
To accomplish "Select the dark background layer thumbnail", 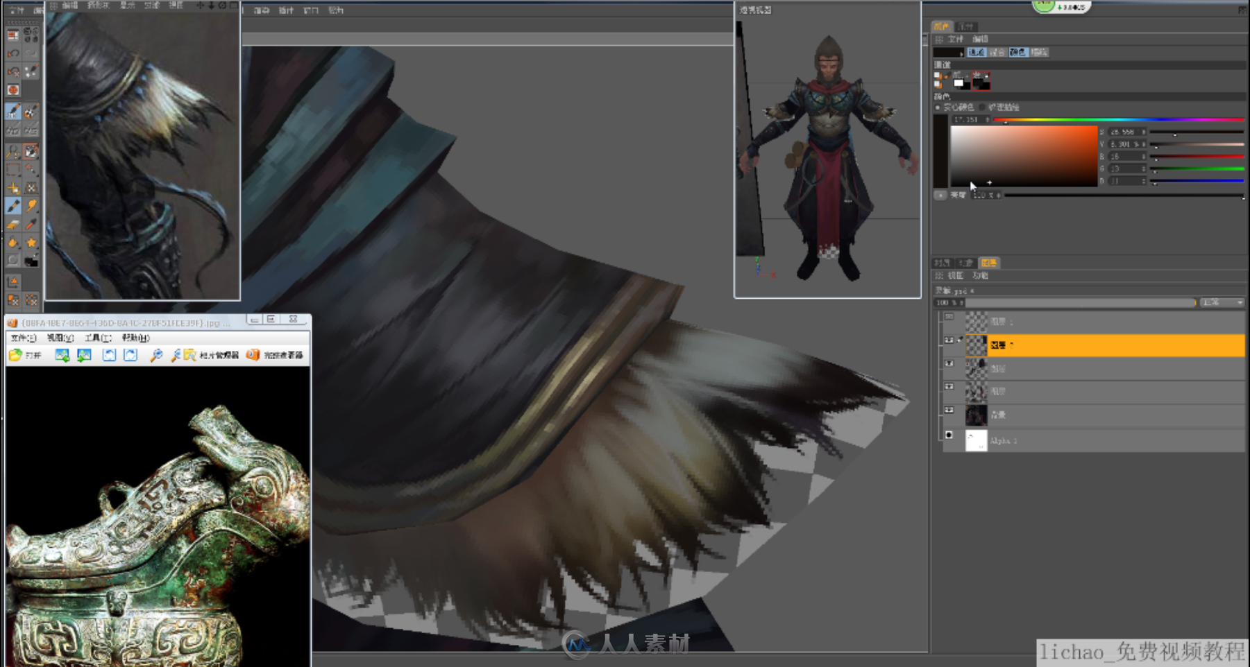I will [976, 415].
